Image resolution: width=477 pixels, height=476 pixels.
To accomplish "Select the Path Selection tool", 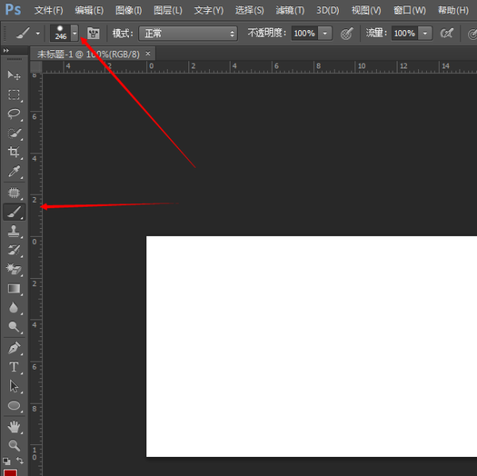I will pos(14,386).
